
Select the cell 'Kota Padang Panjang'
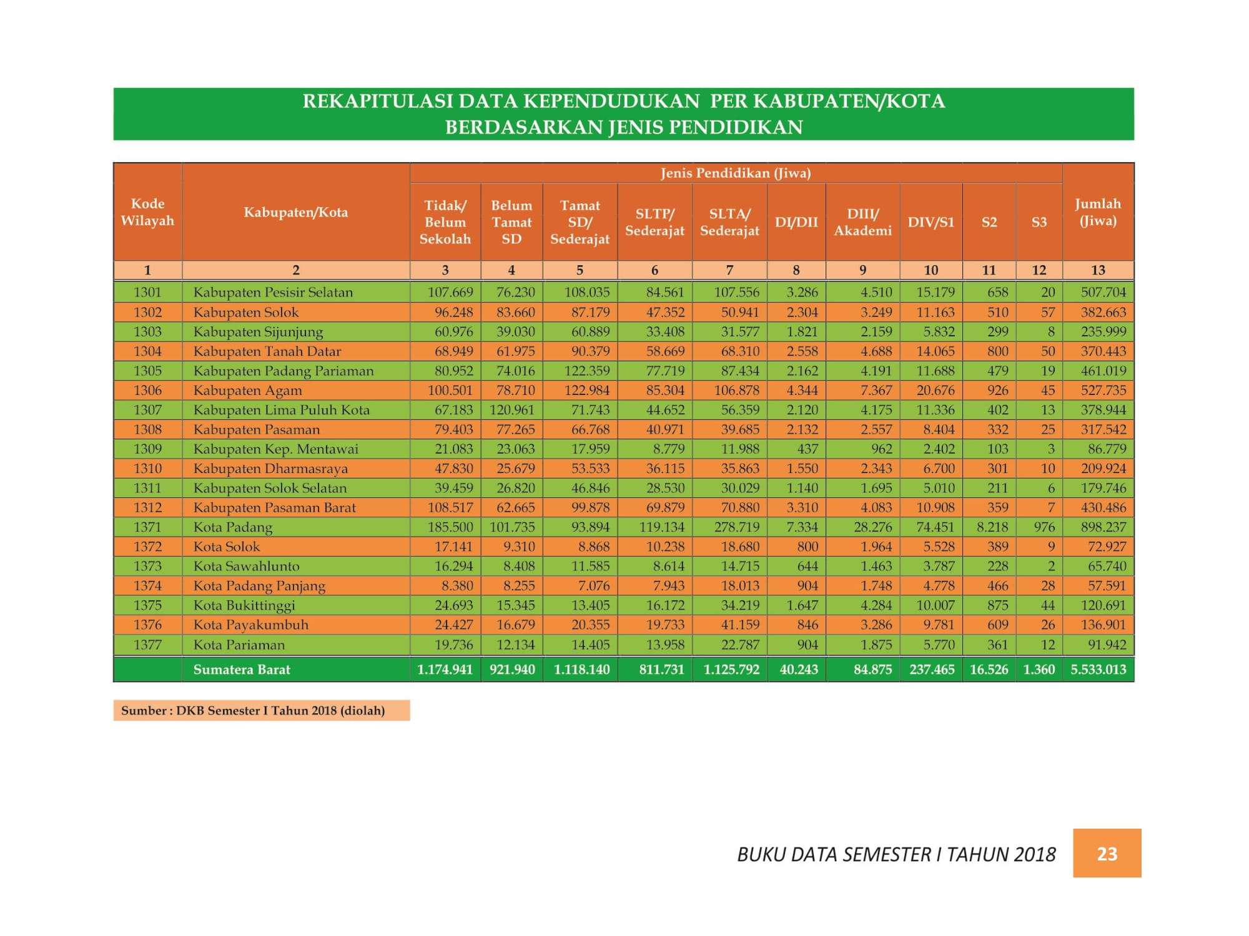point(295,585)
